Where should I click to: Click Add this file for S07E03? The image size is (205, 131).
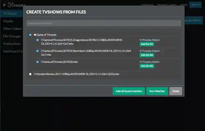147,66
